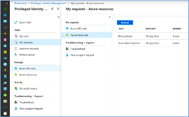Click the Privileged Identity Management breadcrumb link

[x=49, y=3]
